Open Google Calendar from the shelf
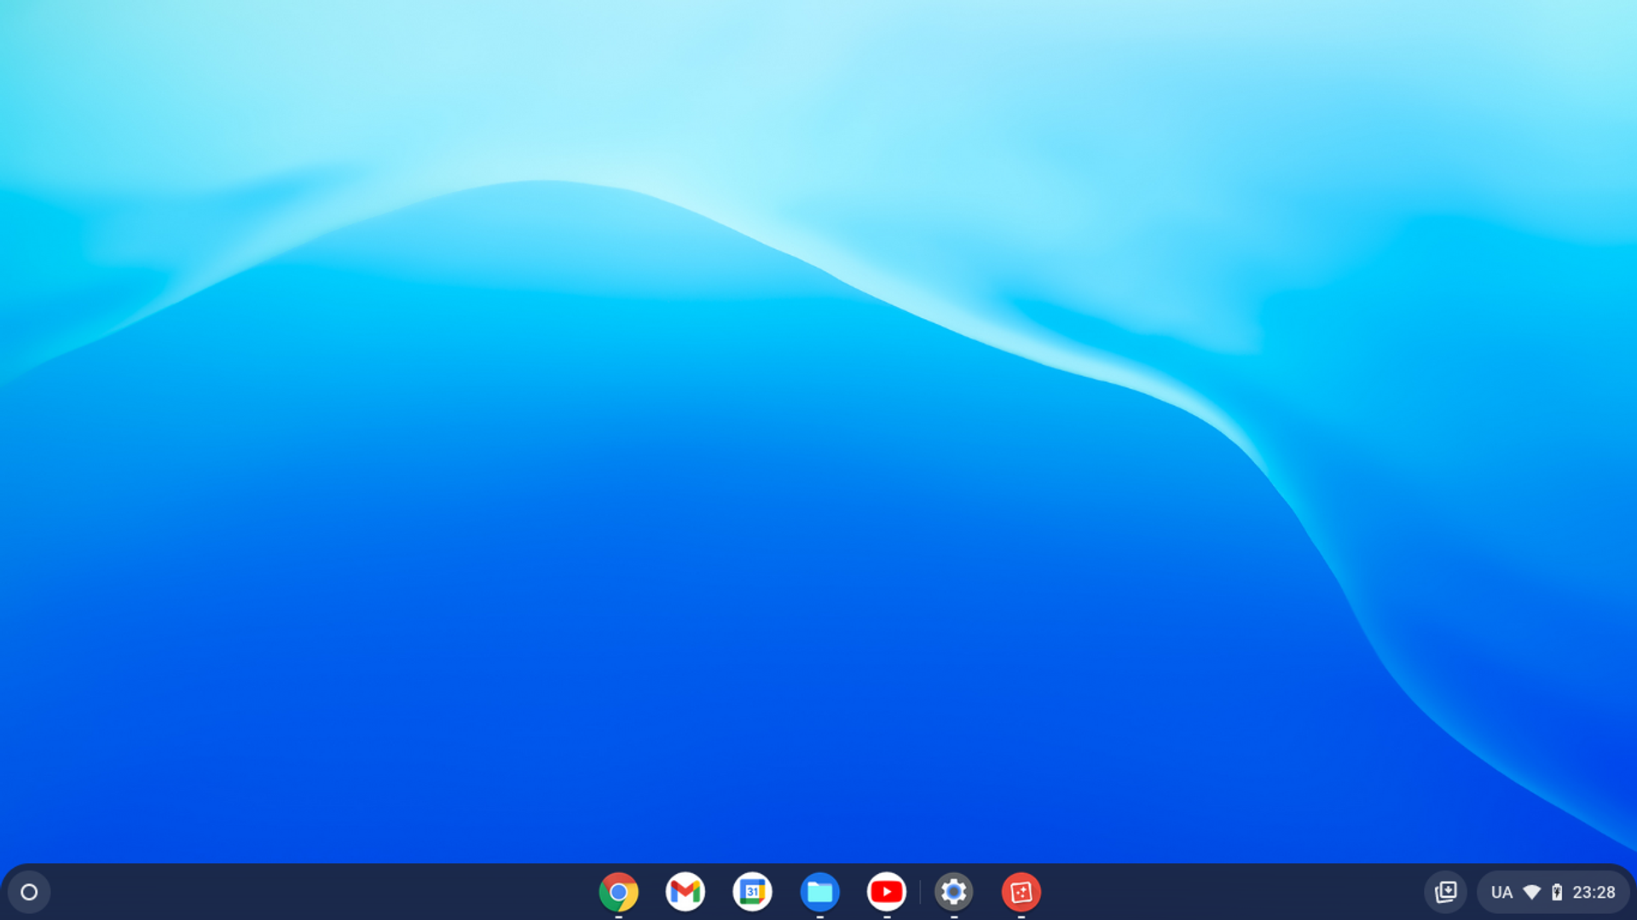This screenshot has width=1637, height=920. click(752, 892)
